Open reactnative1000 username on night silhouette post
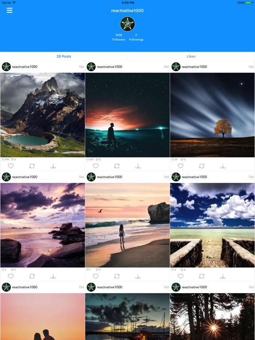Image resolution: width=255 pixels, height=340 pixels. click(109, 67)
